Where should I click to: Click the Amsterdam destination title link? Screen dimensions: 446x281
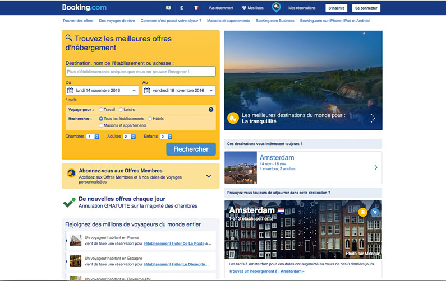coord(277,157)
